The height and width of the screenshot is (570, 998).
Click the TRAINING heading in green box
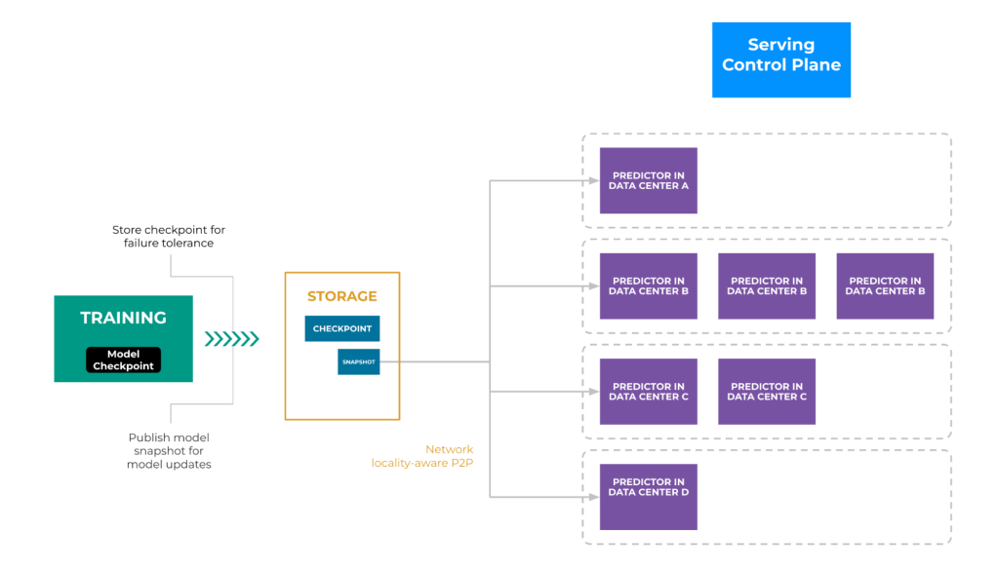pos(124,318)
